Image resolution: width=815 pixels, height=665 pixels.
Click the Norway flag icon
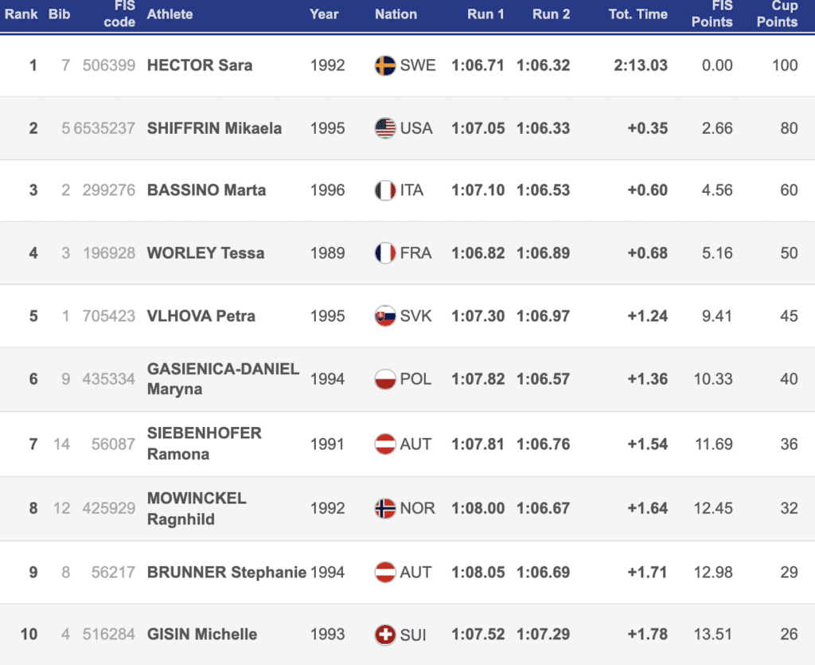pyautogui.click(x=385, y=508)
